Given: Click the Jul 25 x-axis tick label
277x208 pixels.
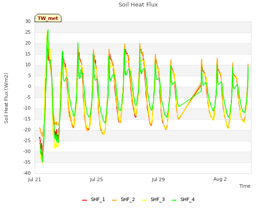Looking at the screenshot, I should point(96,179).
